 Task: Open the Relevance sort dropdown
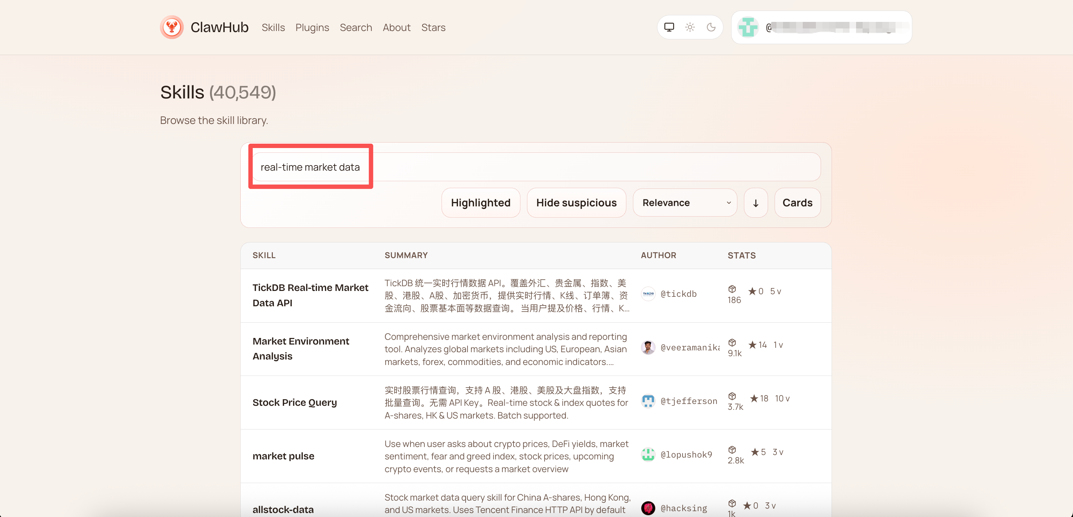[x=684, y=203]
